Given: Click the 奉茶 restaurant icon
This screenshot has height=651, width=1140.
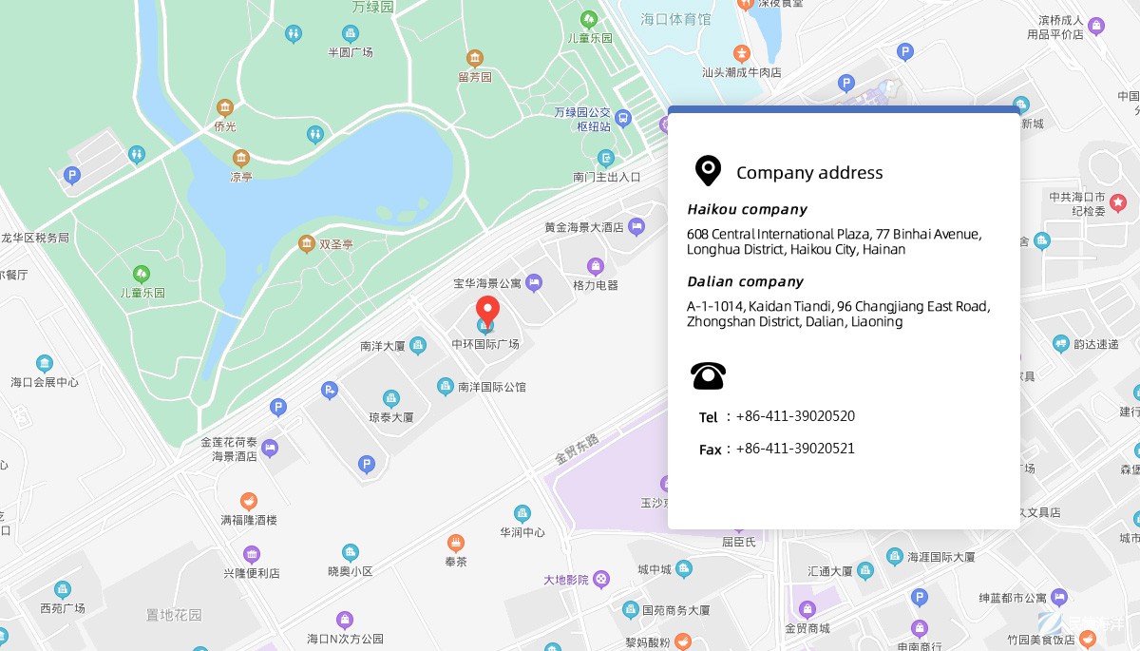Looking at the screenshot, I should 456,543.
